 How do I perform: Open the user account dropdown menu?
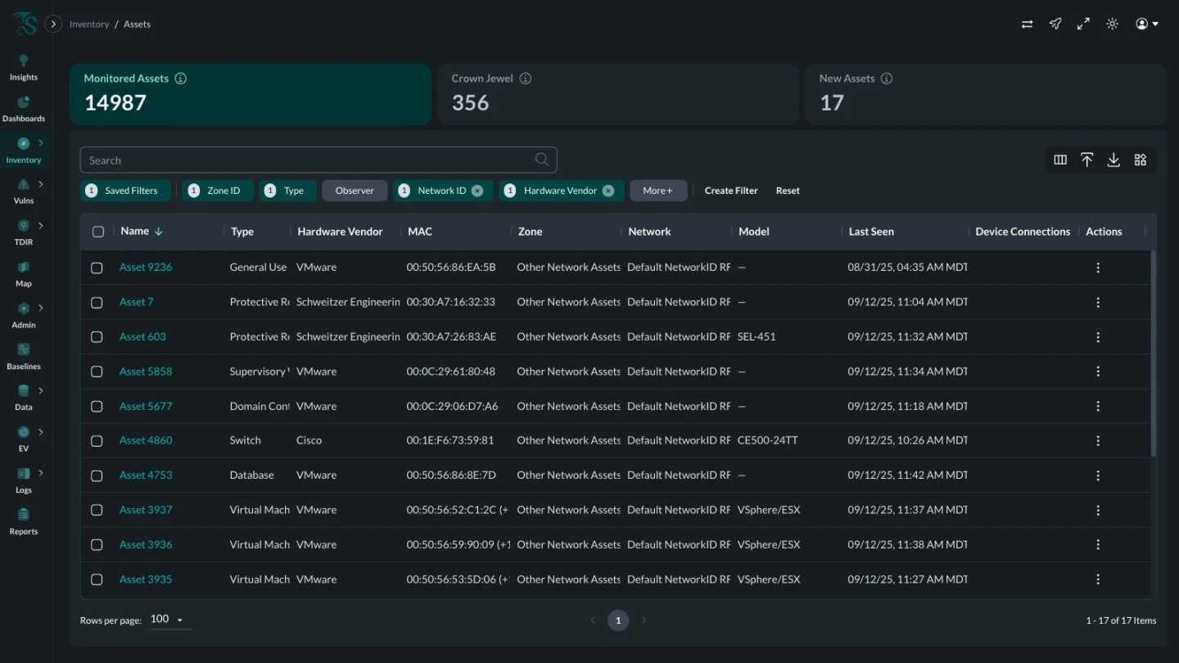[x=1146, y=25]
